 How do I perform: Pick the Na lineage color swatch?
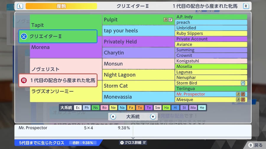[122, 107]
